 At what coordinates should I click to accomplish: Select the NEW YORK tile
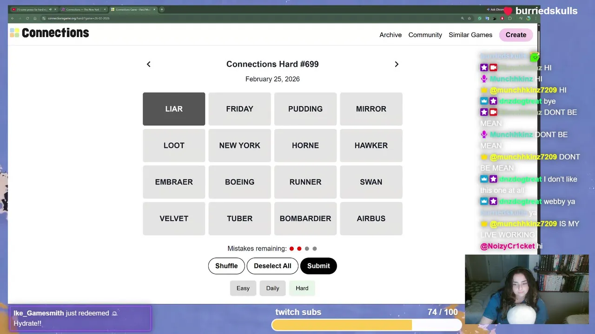coord(239,145)
